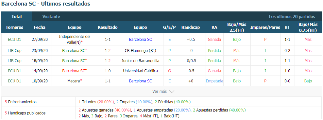The height and width of the screenshot is (120, 323).
Task: Open Barcelona SC link in 10/09/20 row
Action: tap(140, 81)
